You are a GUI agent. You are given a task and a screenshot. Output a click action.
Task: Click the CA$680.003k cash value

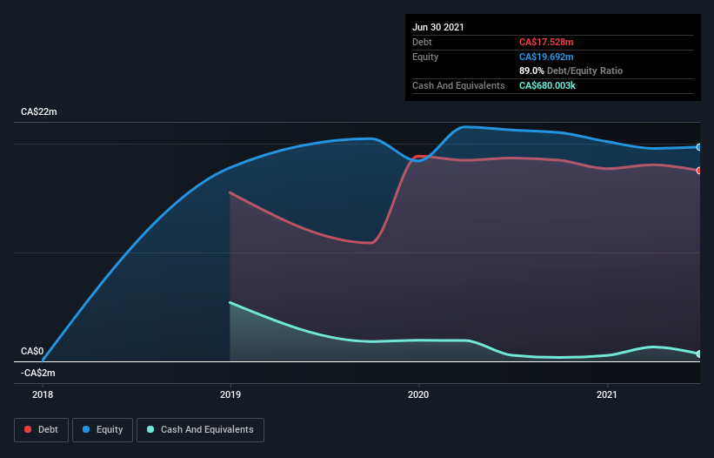pos(547,85)
